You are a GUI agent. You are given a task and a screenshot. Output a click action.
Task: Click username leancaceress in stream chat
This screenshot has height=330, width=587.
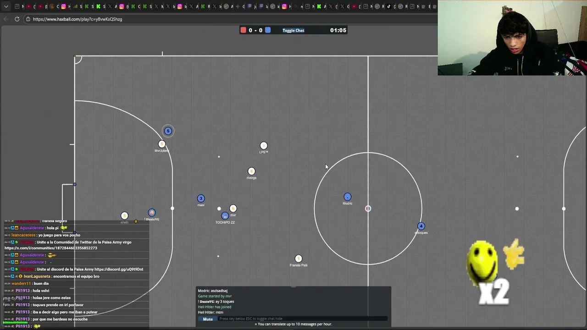coord(23,235)
